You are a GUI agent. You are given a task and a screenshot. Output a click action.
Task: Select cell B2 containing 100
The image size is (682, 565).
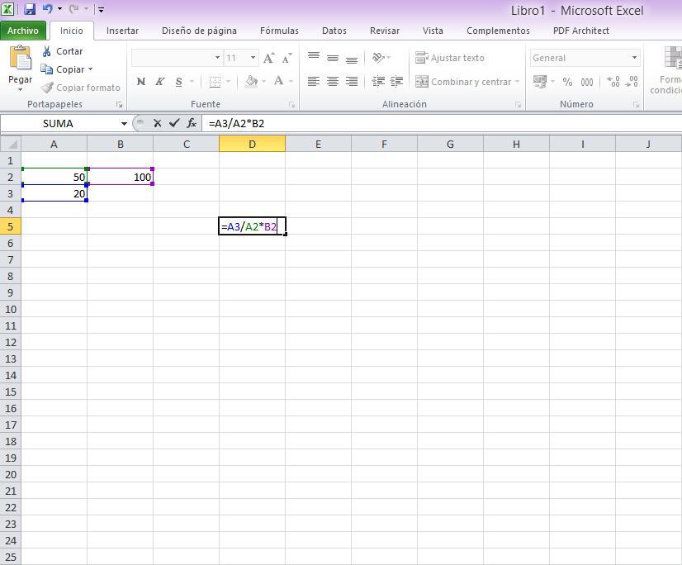click(x=121, y=177)
